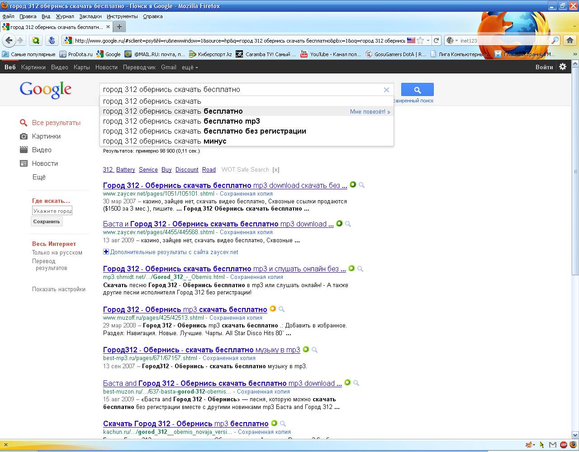
Task: Click the US flag icon in address bar
Action: point(411,40)
